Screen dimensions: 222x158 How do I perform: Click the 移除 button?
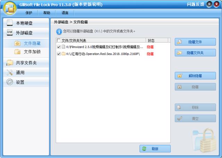pyautogui.click(x=195, y=107)
